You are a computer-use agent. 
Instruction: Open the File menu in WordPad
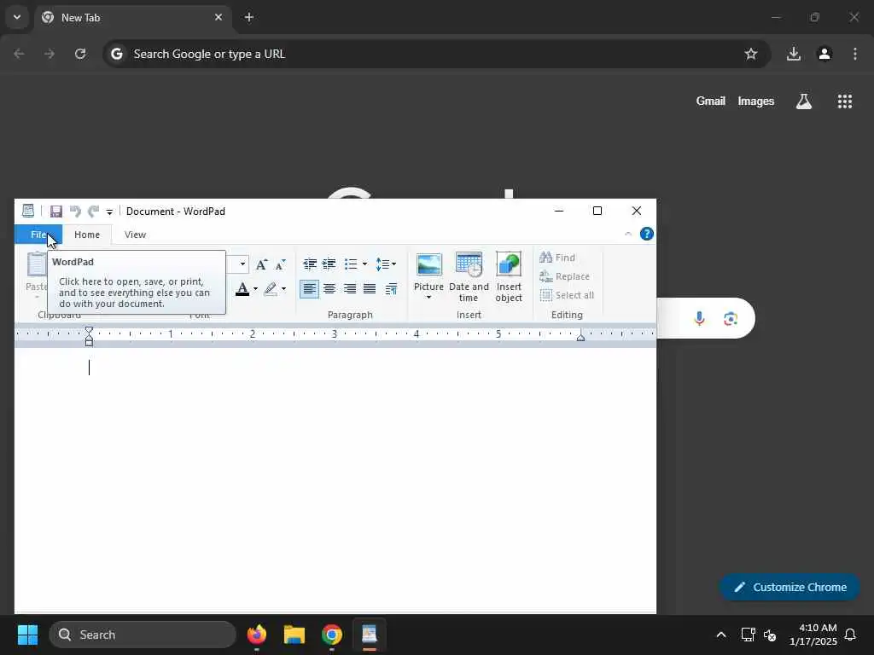point(38,235)
